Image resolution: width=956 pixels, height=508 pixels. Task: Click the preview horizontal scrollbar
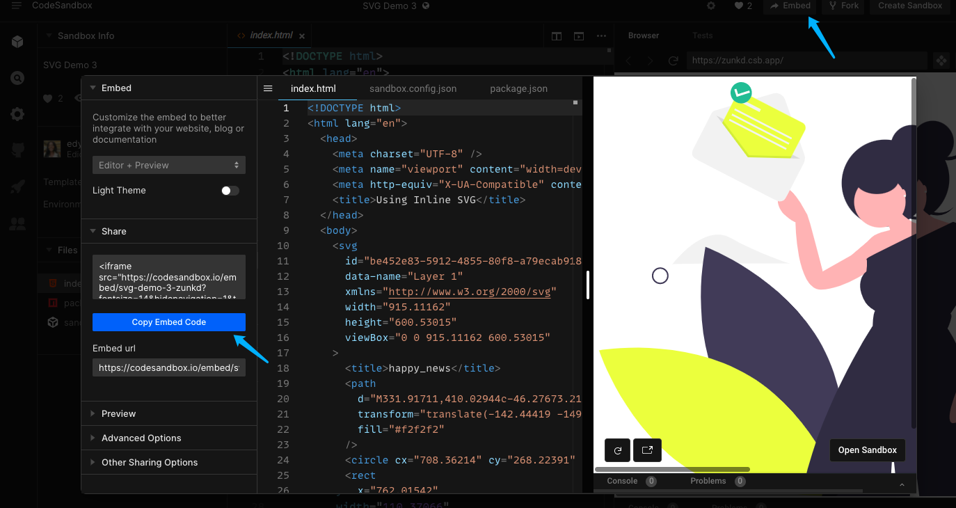tap(672, 470)
